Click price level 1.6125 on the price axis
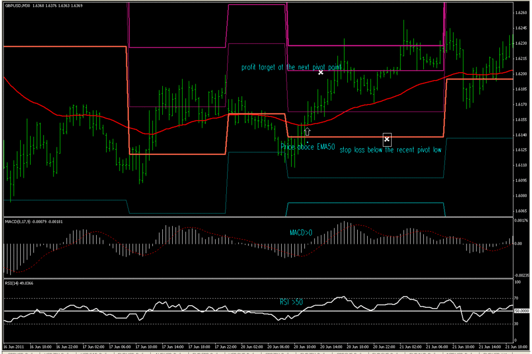The height and width of the screenshot is (354, 532). coord(521,150)
